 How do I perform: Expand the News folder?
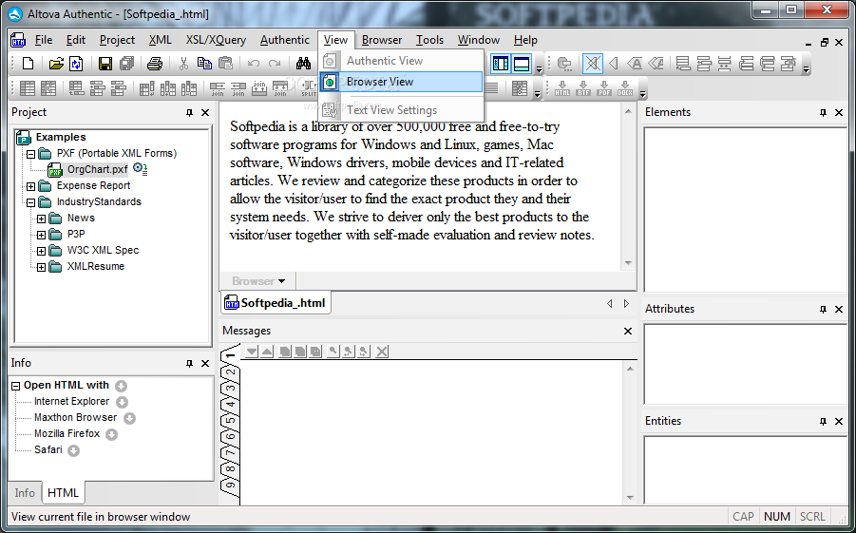(42, 219)
